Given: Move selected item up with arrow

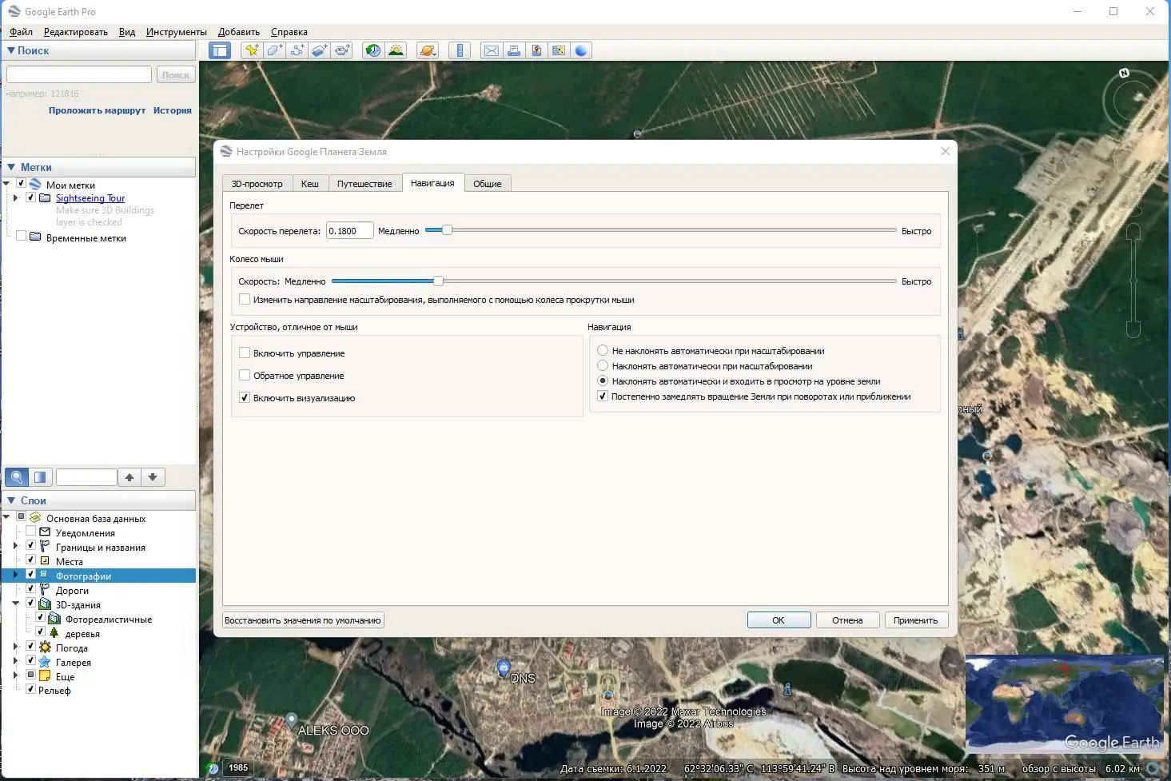Looking at the screenshot, I should (129, 477).
